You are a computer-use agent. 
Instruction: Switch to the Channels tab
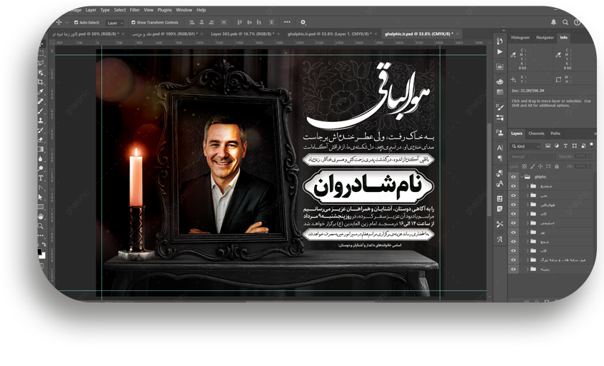tap(536, 133)
